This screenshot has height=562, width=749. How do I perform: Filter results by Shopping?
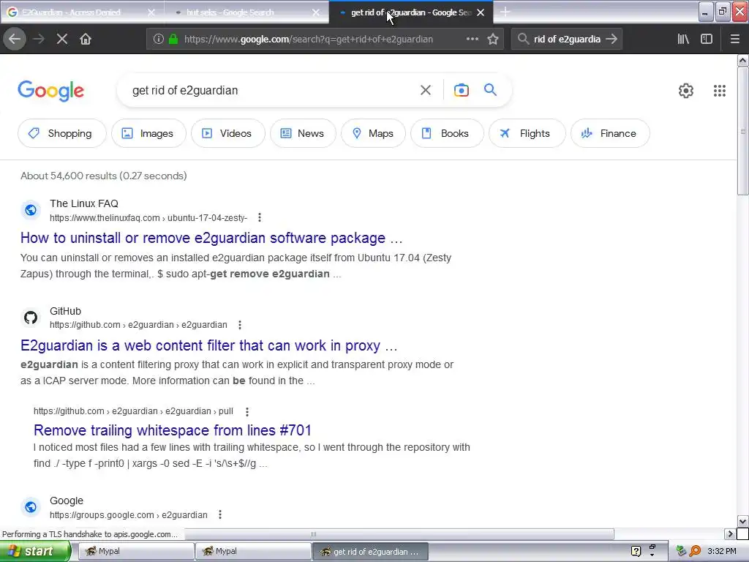pos(61,133)
